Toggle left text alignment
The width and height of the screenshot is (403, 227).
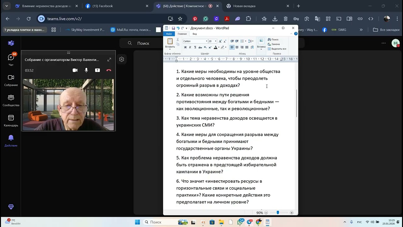tap(232, 47)
